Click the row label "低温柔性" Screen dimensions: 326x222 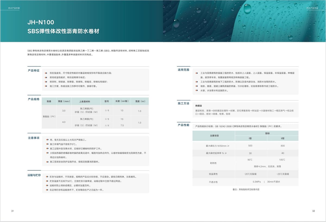pyautogui.click(x=213, y=174)
